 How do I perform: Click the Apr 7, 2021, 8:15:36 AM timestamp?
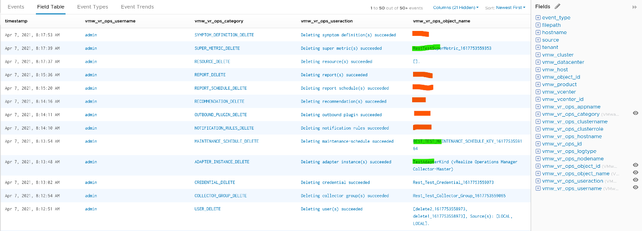click(32, 75)
